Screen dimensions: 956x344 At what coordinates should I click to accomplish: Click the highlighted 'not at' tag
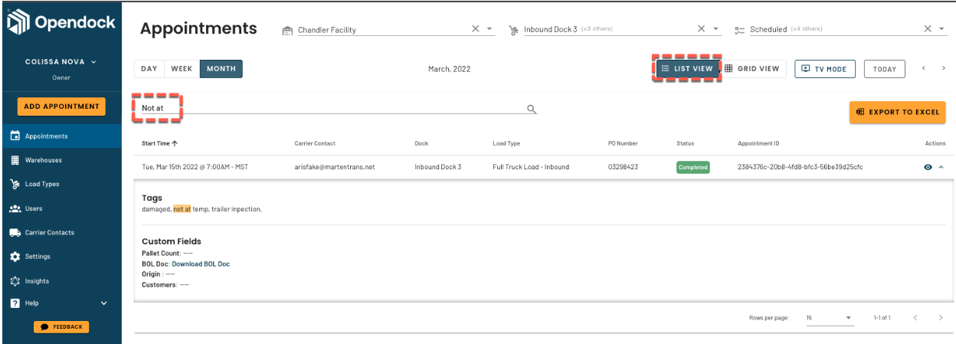(182, 209)
